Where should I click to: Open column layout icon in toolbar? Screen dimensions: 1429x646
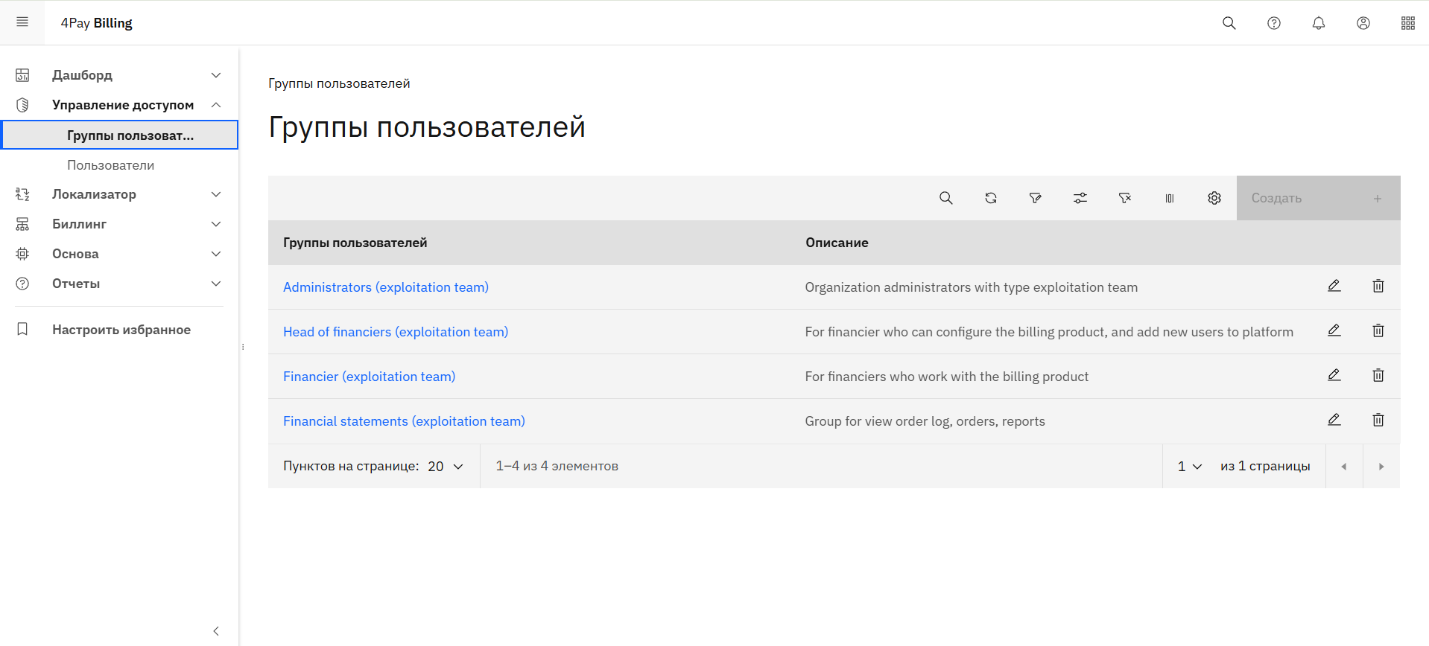click(1169, 198)
